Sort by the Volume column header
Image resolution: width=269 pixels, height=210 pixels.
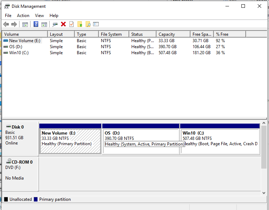coord(25,34)
